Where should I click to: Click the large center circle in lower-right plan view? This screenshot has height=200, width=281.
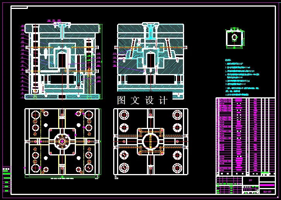coord(151,141)
